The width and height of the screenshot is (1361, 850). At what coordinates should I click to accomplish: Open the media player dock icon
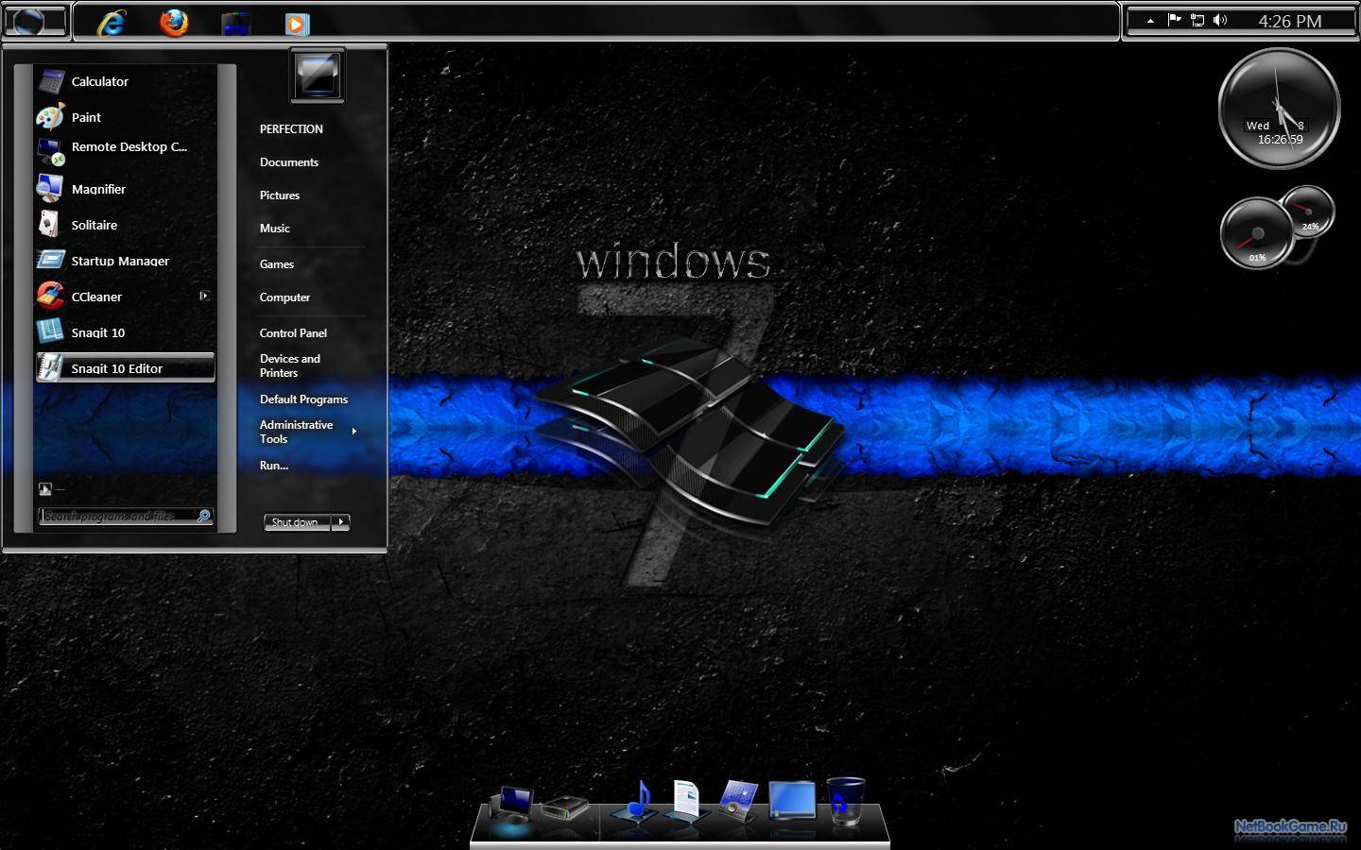(738, 802)
